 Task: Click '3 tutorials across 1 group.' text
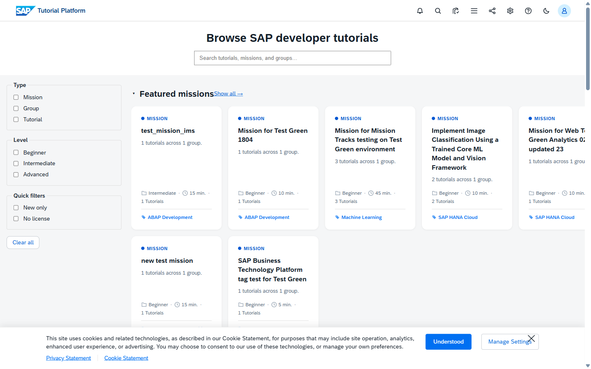pos(365,162)
